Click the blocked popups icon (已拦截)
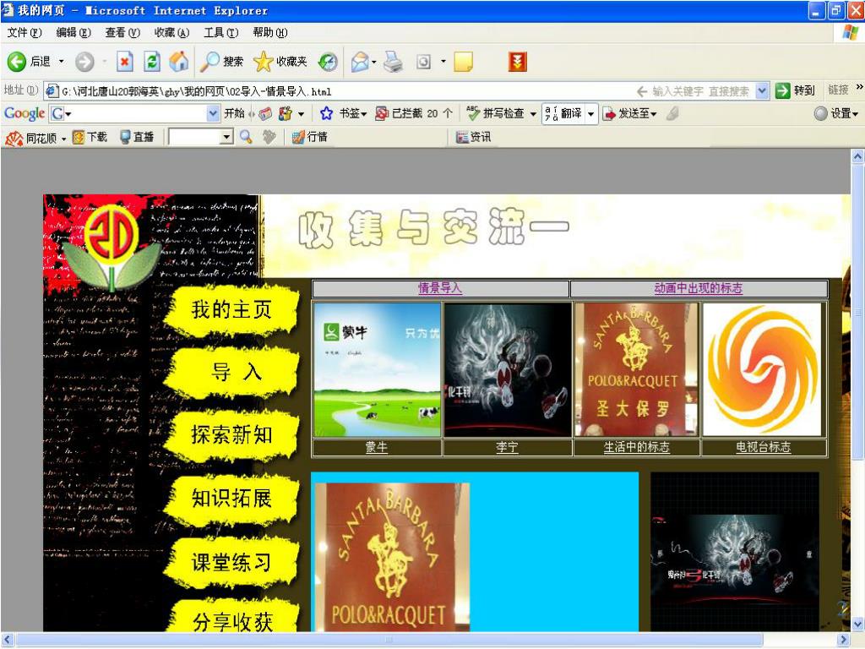Screen dimensions: 865x649 tap(382, 113)
